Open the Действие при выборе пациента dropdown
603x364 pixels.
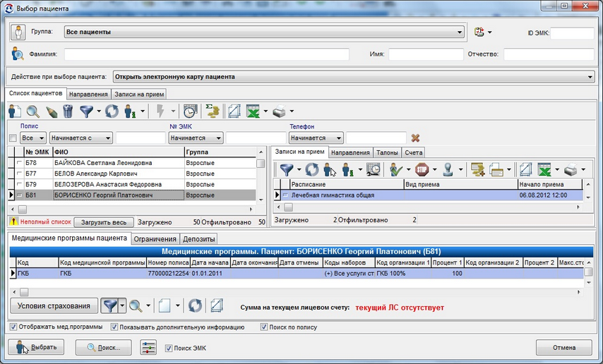[x=354, y=77]
